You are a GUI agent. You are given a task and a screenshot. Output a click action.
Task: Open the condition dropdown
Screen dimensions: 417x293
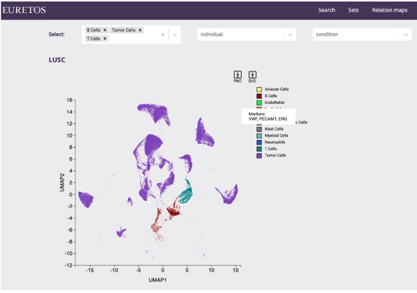point(362,35)
